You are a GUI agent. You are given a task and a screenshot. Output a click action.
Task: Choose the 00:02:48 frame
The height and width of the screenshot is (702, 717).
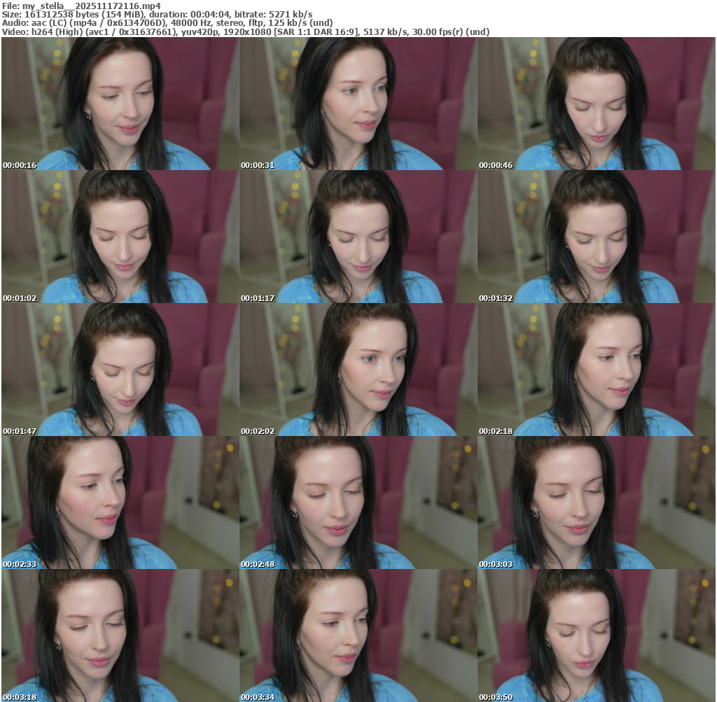click(x=358, y=503)
